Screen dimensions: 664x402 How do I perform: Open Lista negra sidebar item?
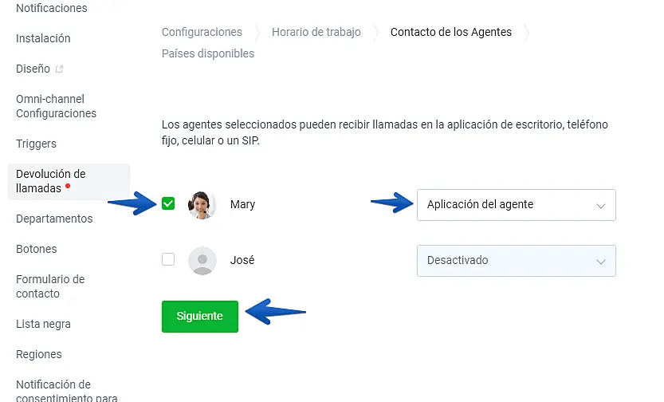coord(43,324)
